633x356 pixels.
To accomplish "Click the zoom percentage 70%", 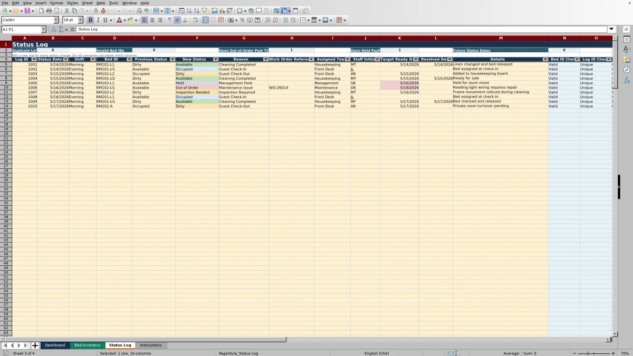I will 624,353.
